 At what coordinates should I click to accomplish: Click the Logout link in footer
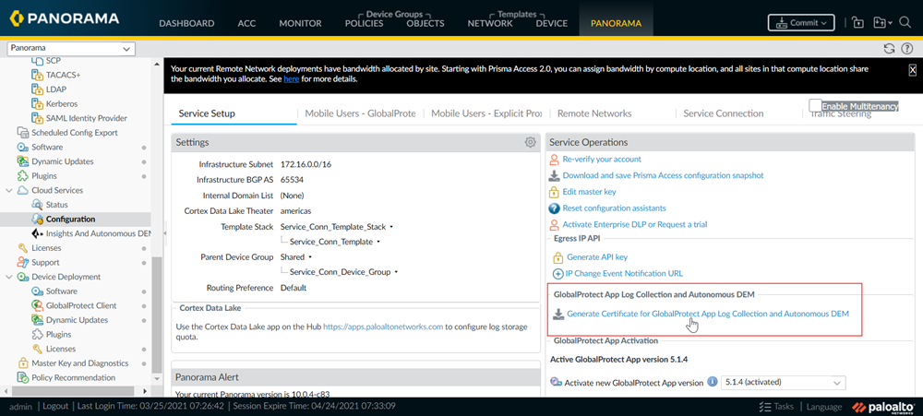(x=55, y=406)
